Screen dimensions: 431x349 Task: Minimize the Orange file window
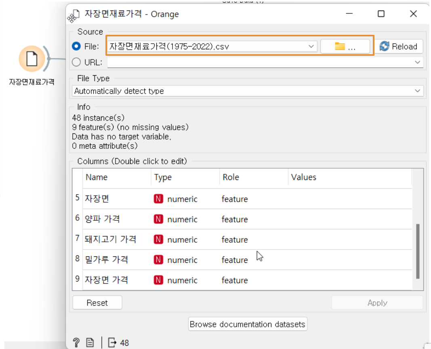[x=349, y=13]
